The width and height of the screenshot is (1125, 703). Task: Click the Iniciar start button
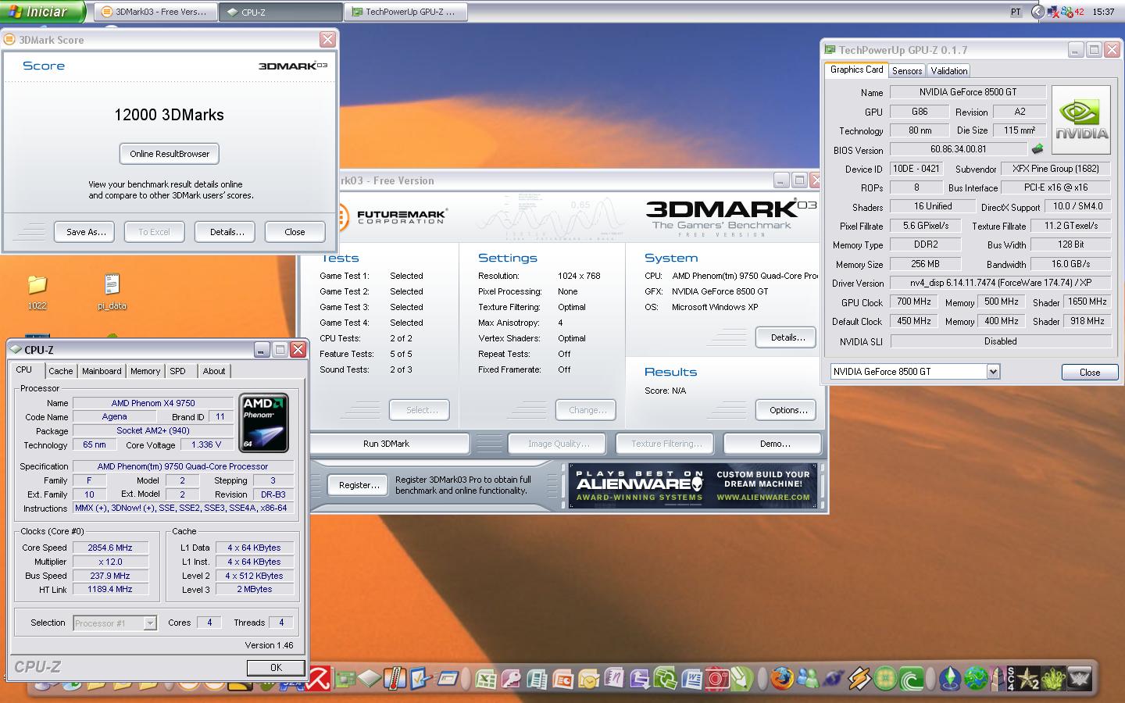click(44, 12)
